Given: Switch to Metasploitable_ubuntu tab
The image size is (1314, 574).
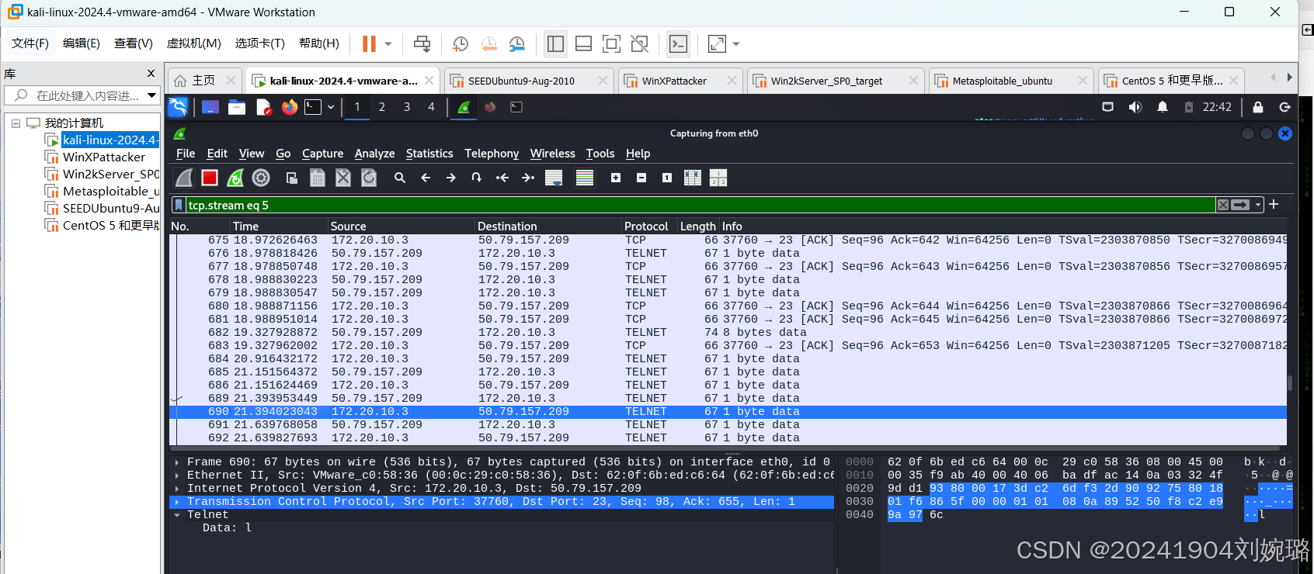Looking at the screenshot, I should pyautogui.click(x=1010, y=81).
